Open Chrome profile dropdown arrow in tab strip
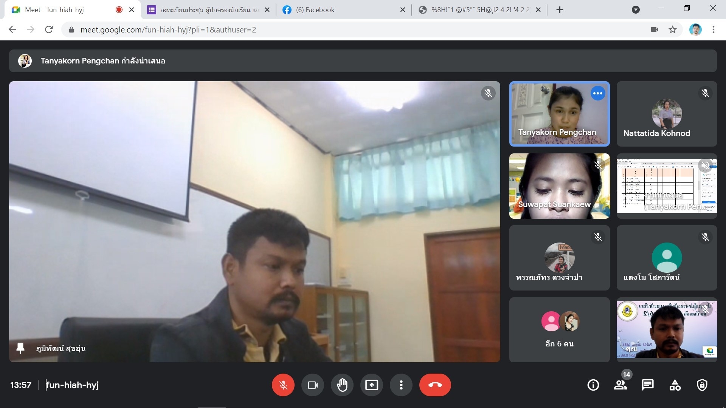 [x=636, y=10]
